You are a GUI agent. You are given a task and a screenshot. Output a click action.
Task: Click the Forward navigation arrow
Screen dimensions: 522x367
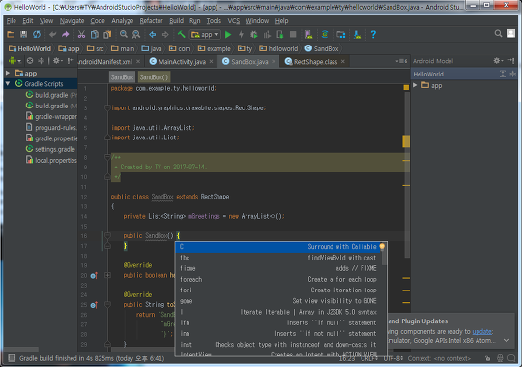tap(165, 34)
